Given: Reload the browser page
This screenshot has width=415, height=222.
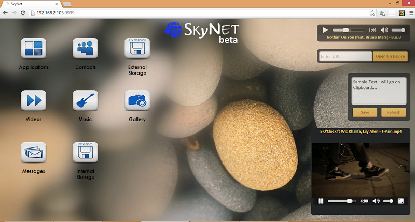Looking at the screenshot, I should point(23,13).
